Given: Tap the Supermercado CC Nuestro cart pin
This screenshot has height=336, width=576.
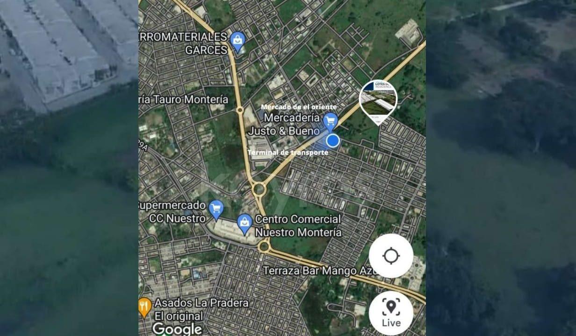Looking at the screenshot, I should pos(216,209).
